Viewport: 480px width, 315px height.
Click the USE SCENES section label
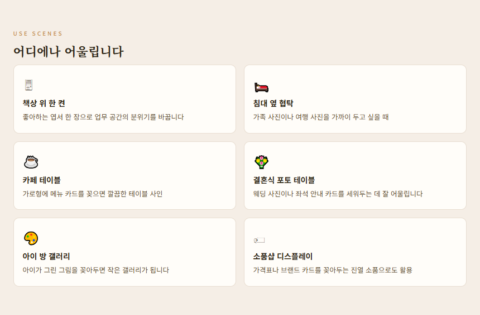point(38,34)
